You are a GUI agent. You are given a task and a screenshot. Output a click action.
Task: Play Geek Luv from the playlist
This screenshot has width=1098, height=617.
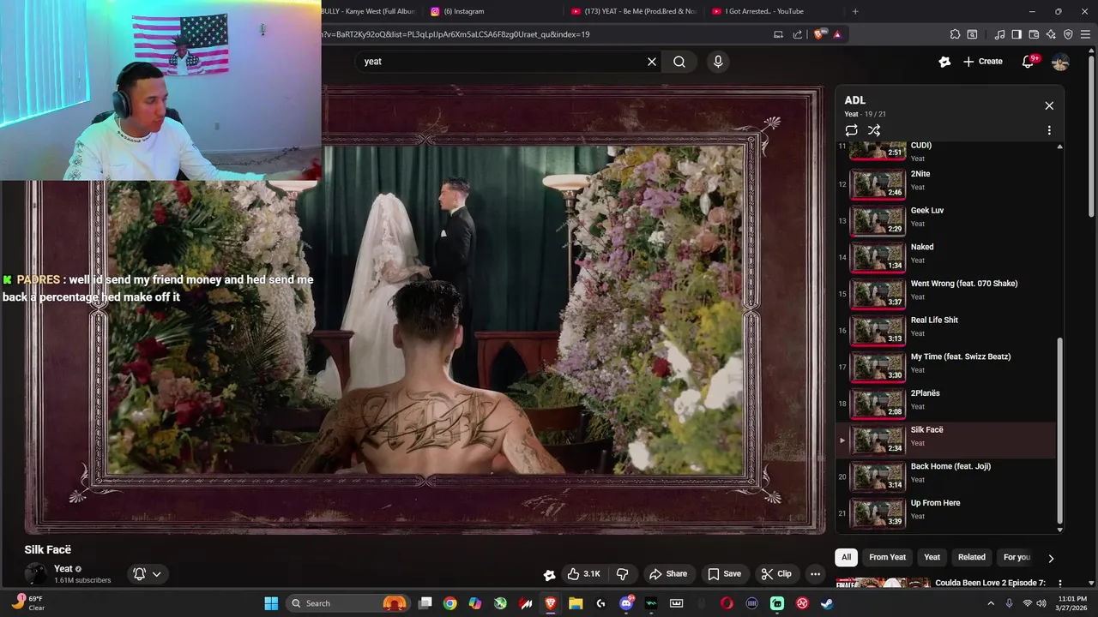[946, 221]
